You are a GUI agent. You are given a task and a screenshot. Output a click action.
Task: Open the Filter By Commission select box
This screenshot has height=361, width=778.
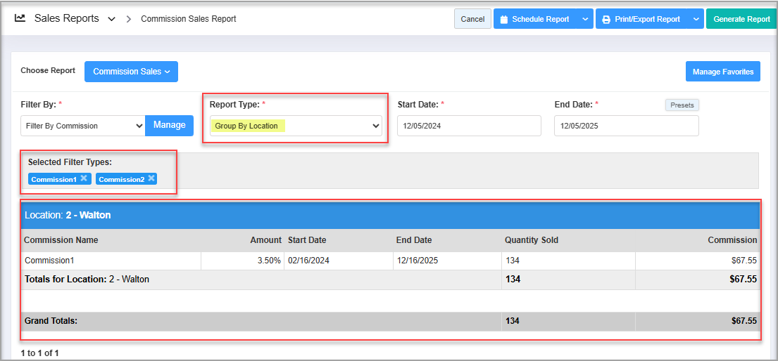tap(83, 126)
